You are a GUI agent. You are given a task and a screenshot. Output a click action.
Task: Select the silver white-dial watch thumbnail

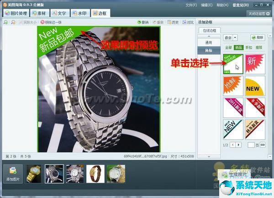tap(75, 174)
